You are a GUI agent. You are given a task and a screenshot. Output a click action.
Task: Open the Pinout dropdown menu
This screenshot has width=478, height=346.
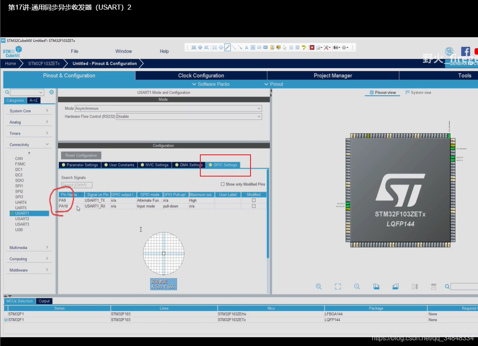tap(274, 84)
